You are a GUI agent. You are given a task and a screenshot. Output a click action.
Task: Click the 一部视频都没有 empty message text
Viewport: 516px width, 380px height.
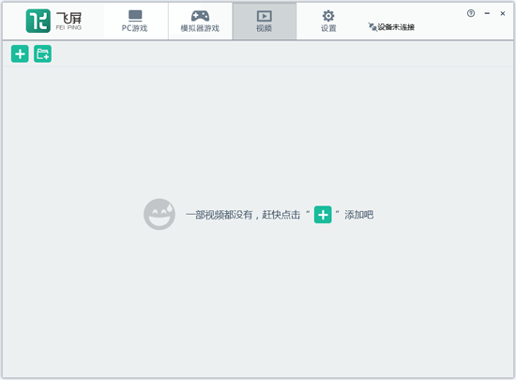click(220, 215)
